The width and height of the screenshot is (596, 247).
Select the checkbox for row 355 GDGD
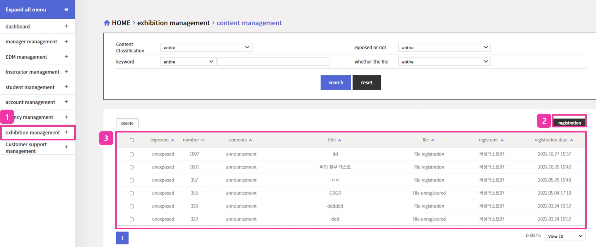[x=132, y=193]
